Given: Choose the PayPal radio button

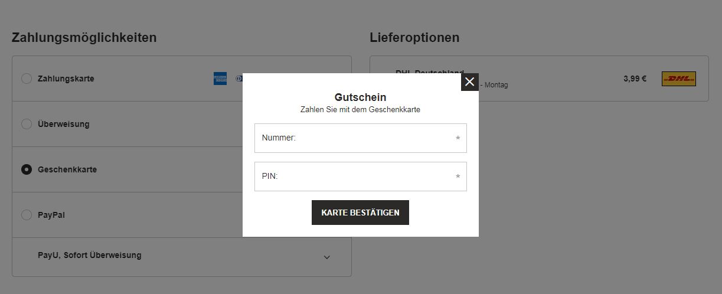Looking at the screenshot, I should 27,215.
